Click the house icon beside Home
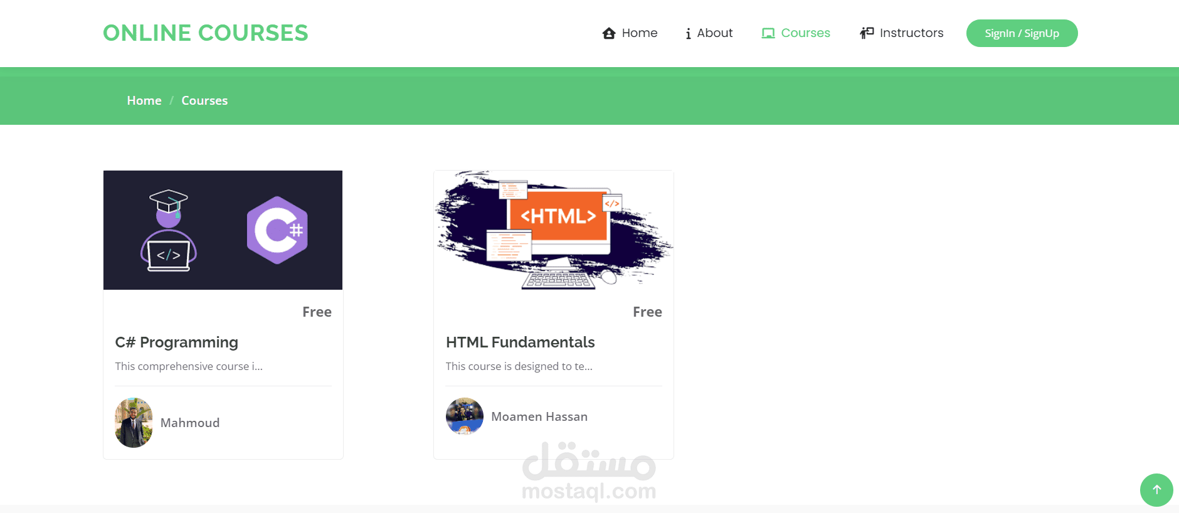1179x513 pixels. 608,33
